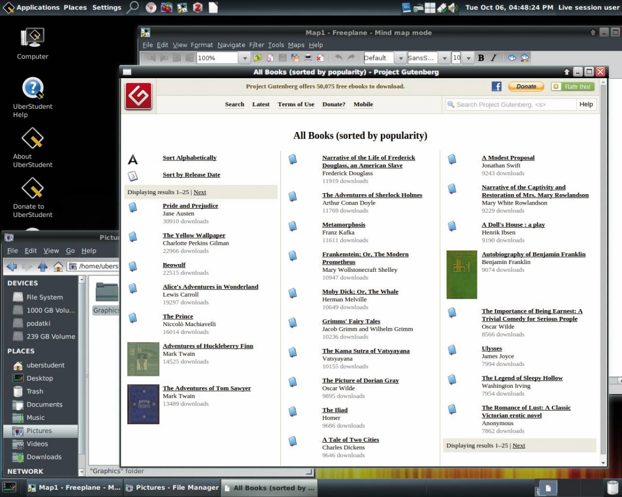This screenshot has width=622, height=497.
Task: Open the SansSerif font dropdown in Freeplane
Action: coord(444,58)
